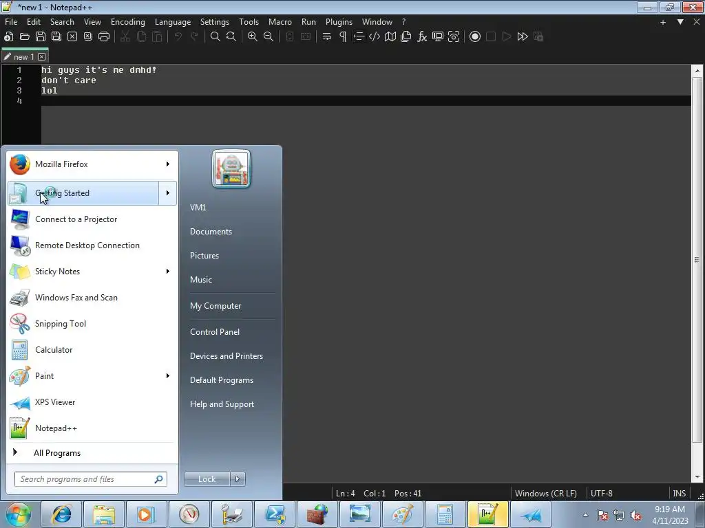The height and width of the screenshot is (528, 705).
Task: Open the Encoding menu
Action: coord(128,21)
